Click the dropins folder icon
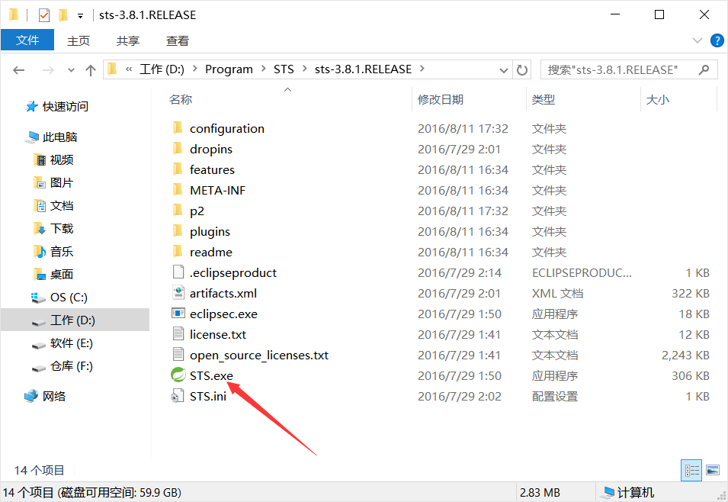Viewport: 728px width, 502px height. pos(178,148)
